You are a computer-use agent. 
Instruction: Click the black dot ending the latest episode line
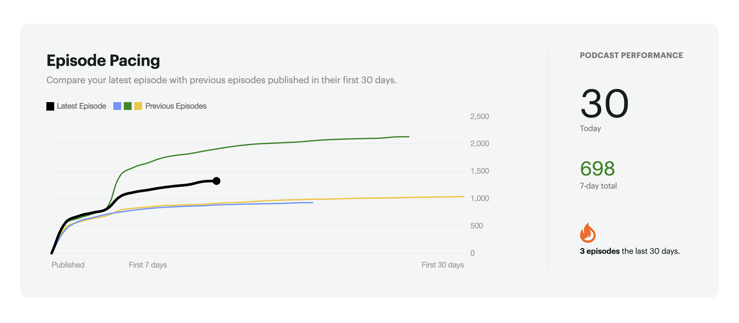pos(216,181)
